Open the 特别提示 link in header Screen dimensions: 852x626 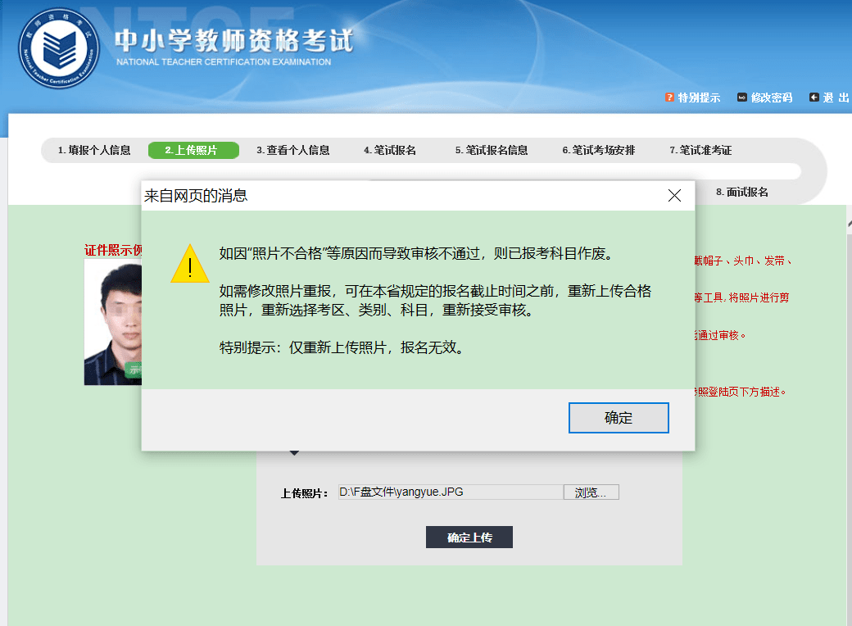pos(699,98)
